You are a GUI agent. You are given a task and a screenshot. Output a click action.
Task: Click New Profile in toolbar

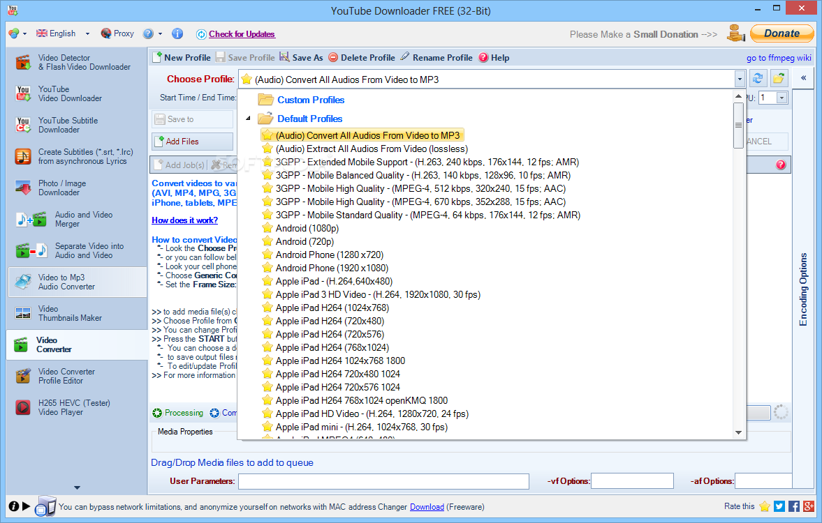(x=182, y=58)
